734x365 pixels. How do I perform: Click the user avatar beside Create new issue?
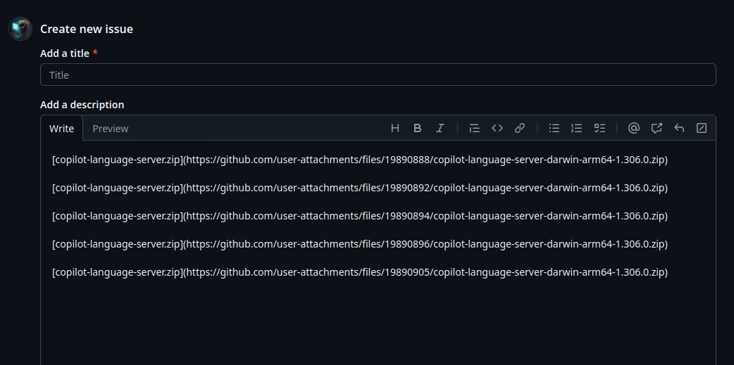click(x=20, y=29)
